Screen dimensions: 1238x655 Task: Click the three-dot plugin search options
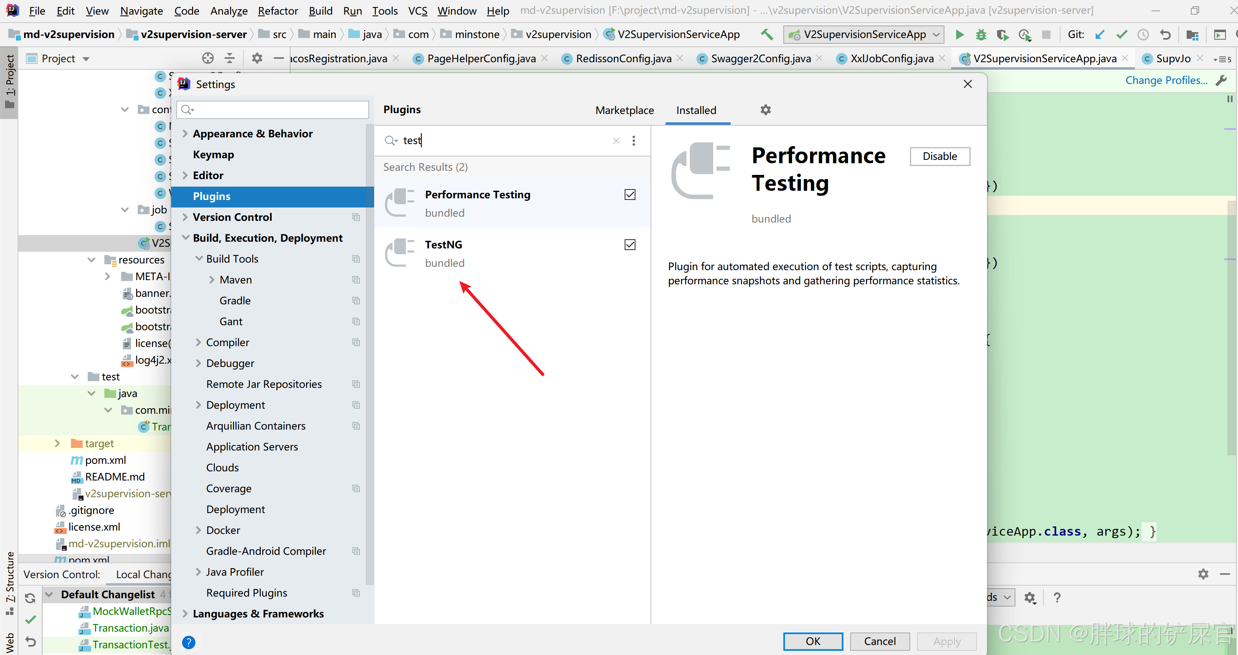[633, 140]
